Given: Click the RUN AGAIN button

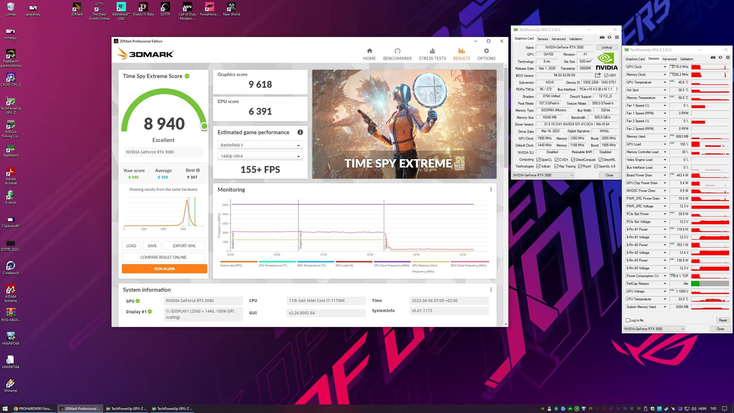Looking at the screenshot, I should click(164, 269).
